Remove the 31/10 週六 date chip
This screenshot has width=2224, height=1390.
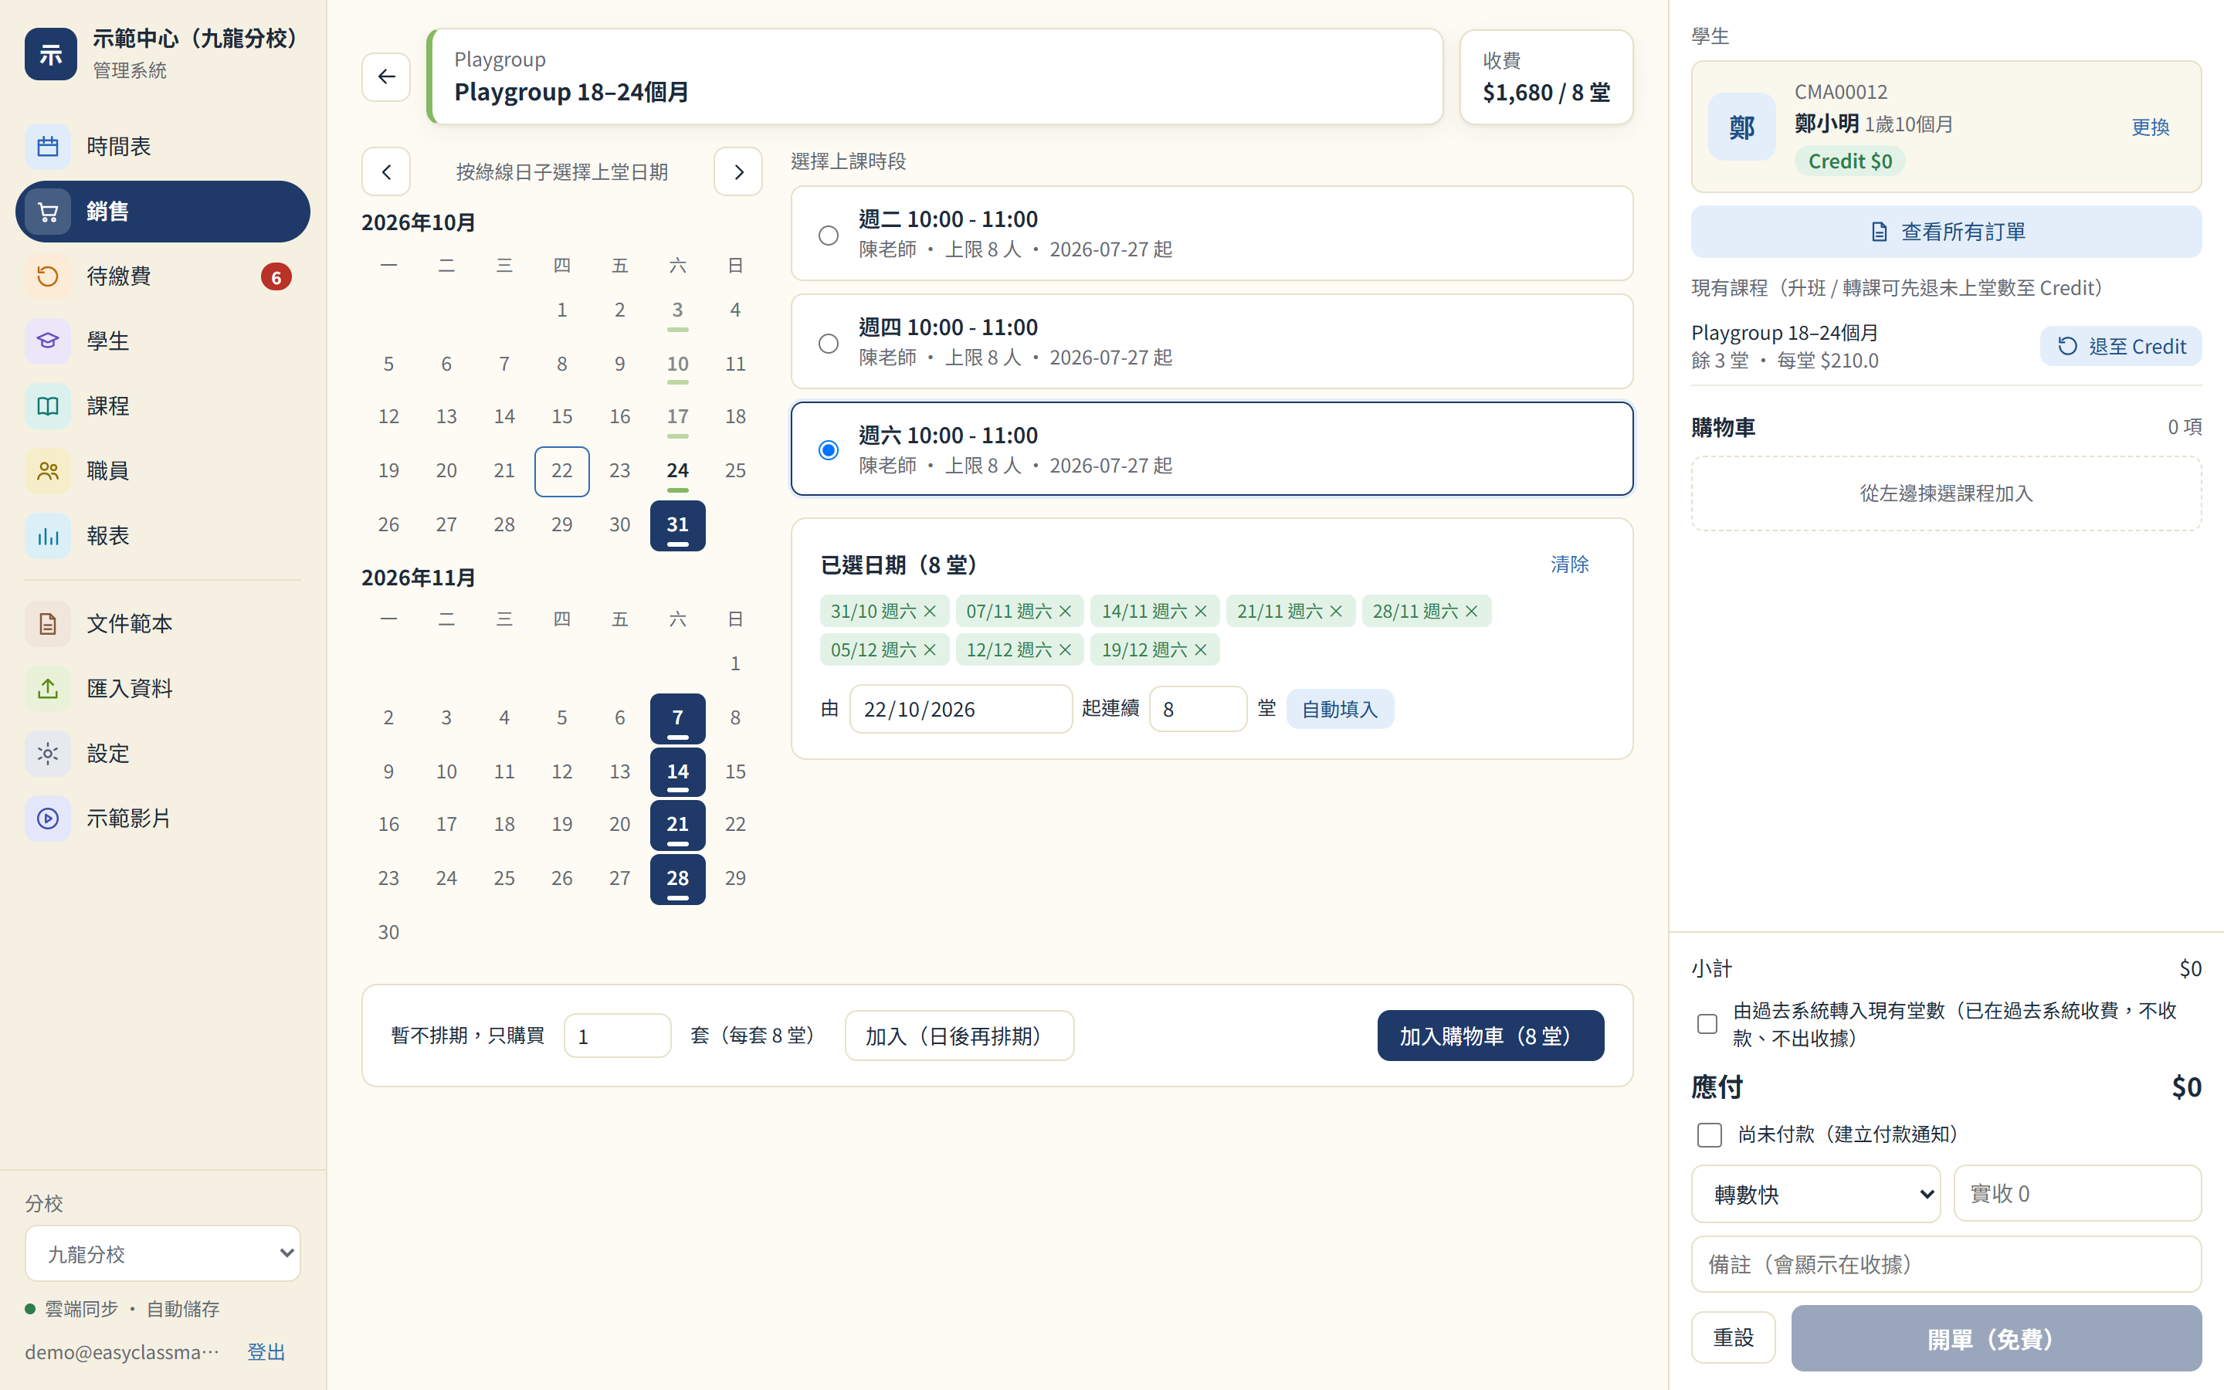pos(930,612)
